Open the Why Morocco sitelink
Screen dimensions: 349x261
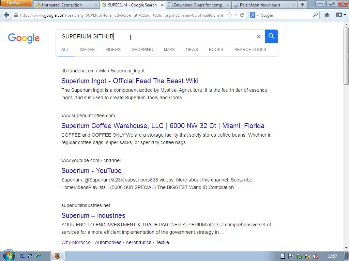[76, 242]
